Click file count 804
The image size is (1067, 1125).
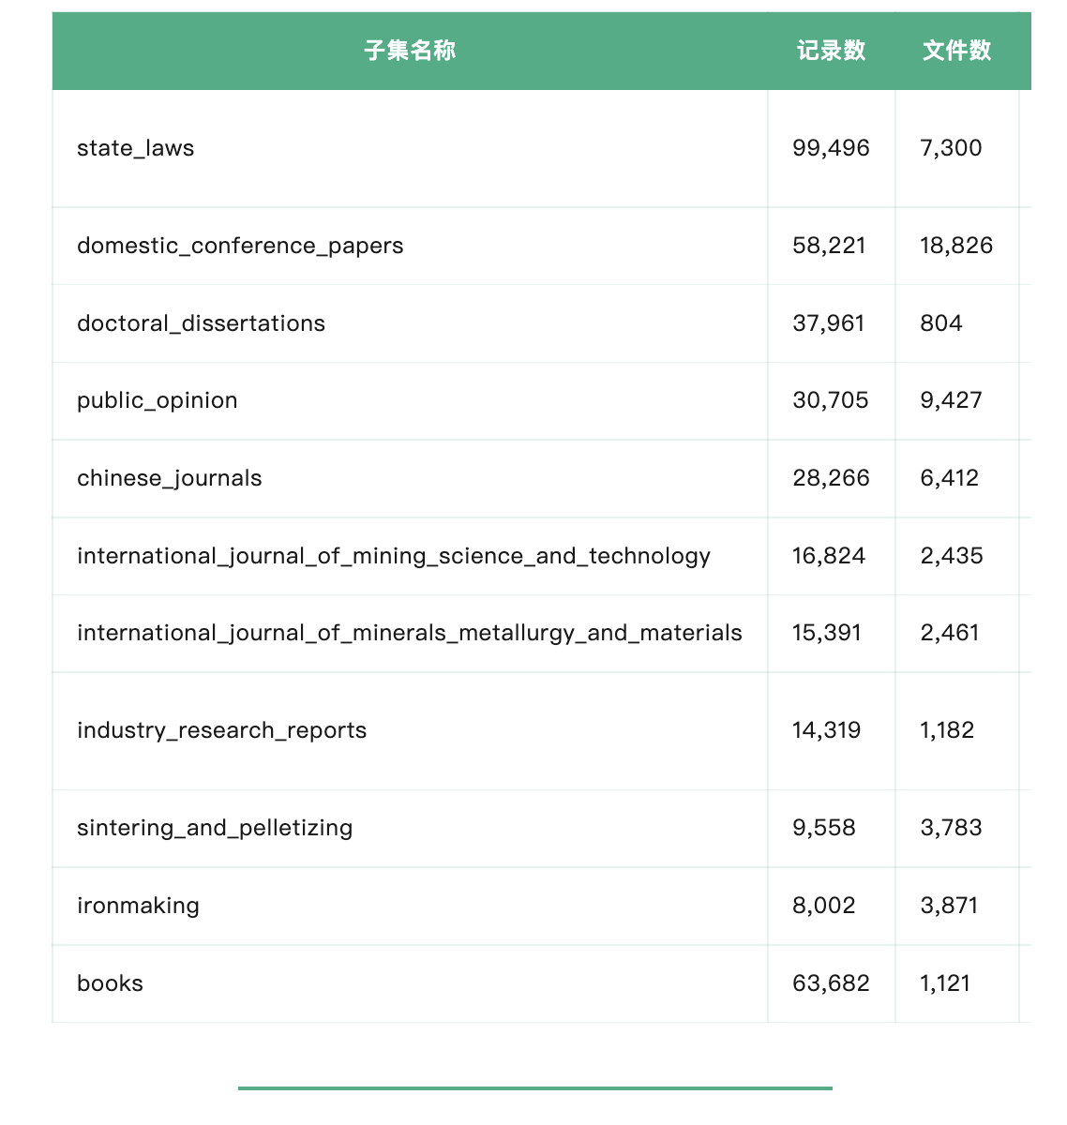[x=941, y=323]
